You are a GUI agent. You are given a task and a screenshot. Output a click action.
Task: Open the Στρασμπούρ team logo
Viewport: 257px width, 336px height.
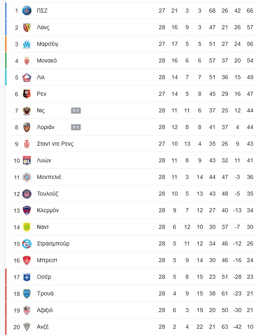[27, 244]
